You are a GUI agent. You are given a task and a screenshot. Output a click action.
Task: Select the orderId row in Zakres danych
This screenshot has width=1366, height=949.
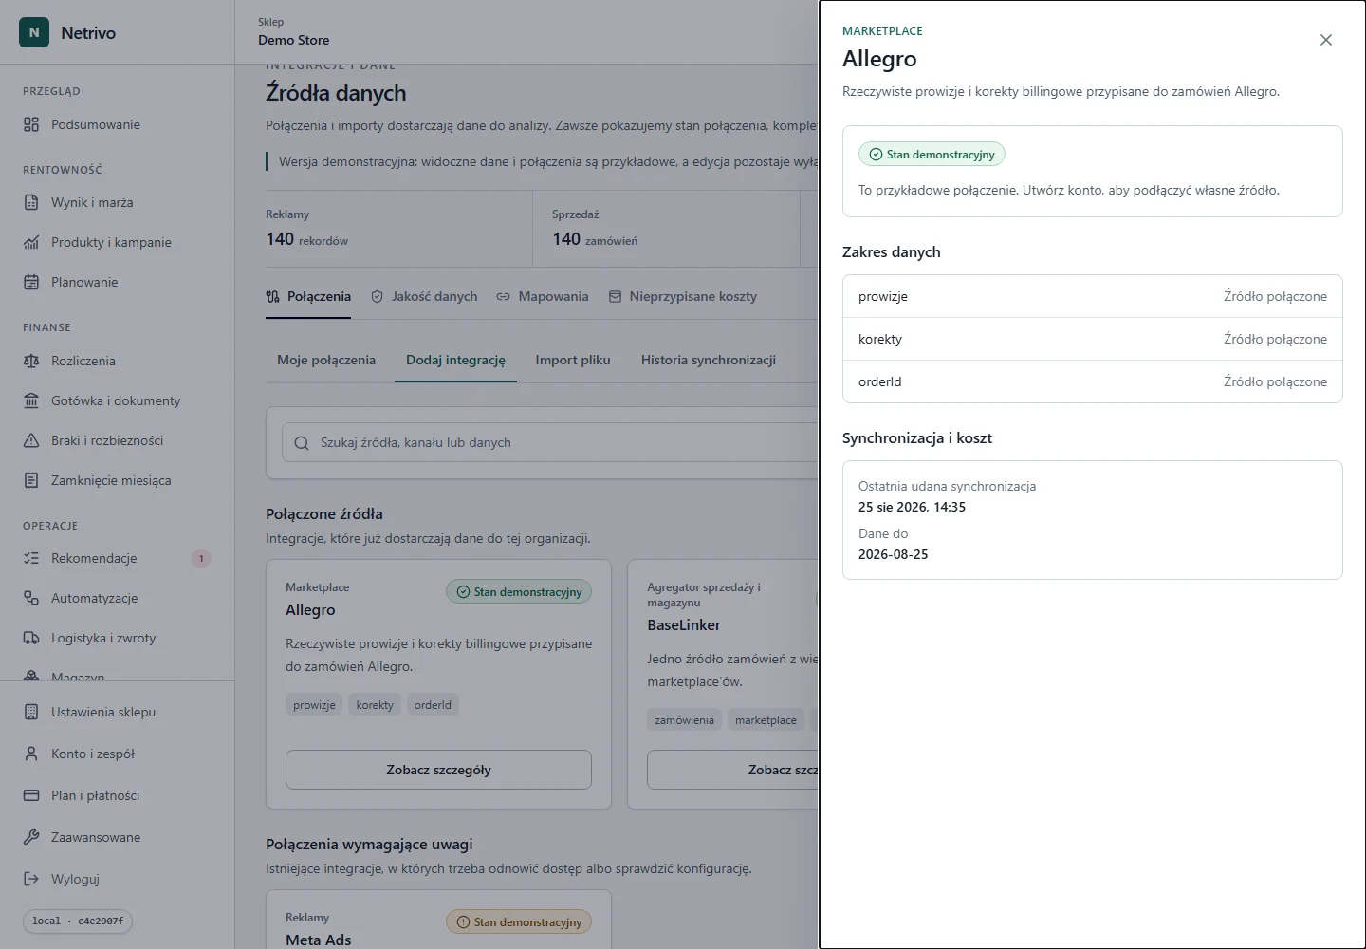(1093, 381)
